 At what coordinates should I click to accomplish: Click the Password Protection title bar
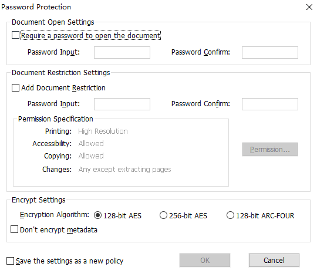[151, 7]
